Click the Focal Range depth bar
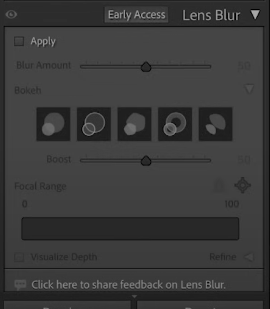The width and height of the screenshot is (270, 309). [x=130, y=229]
